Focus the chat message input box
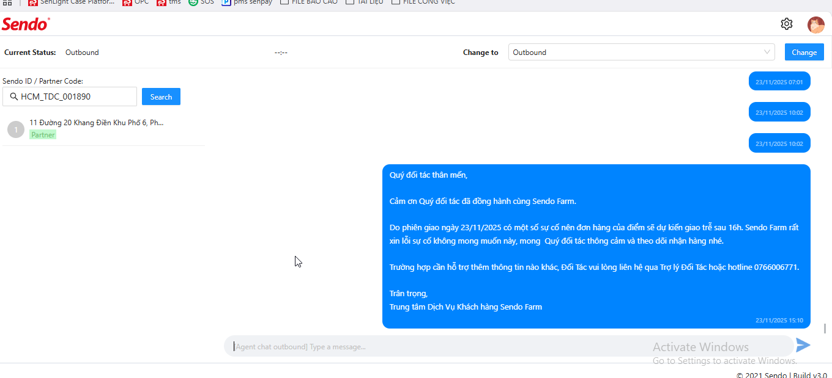 click(508, 346)
